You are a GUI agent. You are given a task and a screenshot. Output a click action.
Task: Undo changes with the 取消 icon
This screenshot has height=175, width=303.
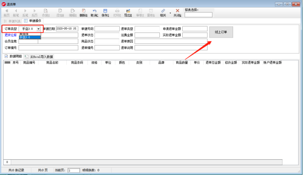point(95,13)
